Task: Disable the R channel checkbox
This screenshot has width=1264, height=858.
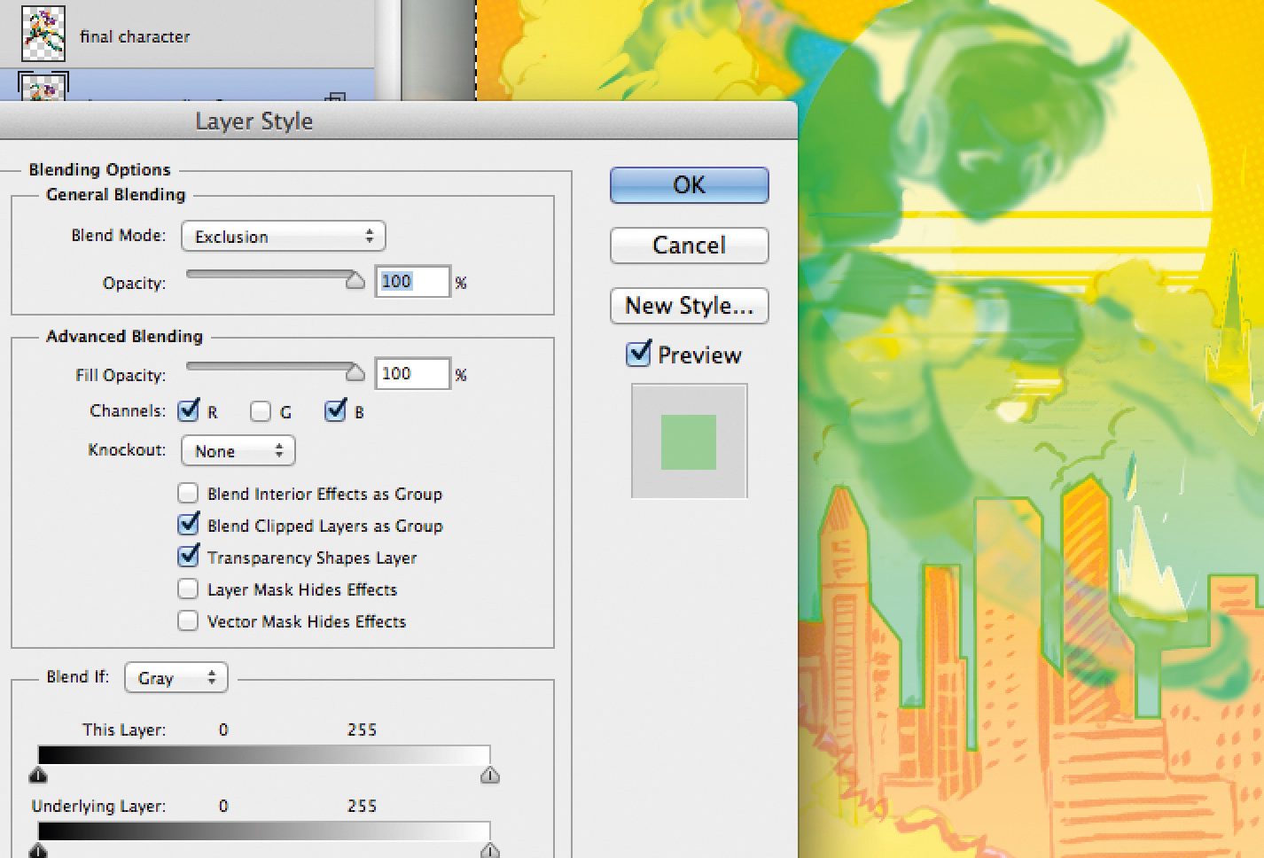Action: click(x=189, y=410)
